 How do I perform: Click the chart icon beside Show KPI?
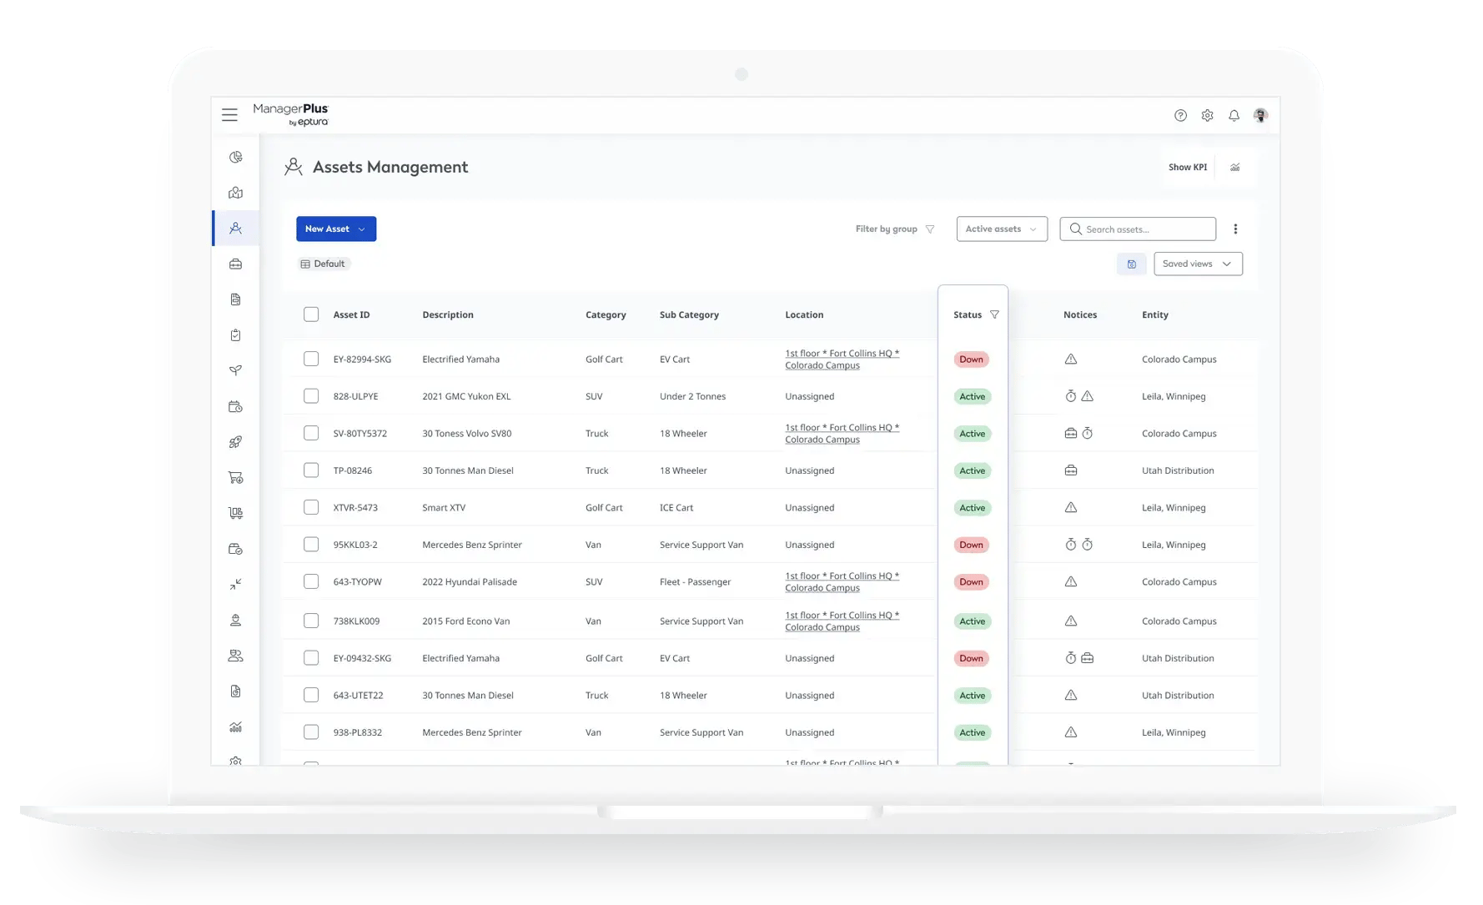point(1235,168)
